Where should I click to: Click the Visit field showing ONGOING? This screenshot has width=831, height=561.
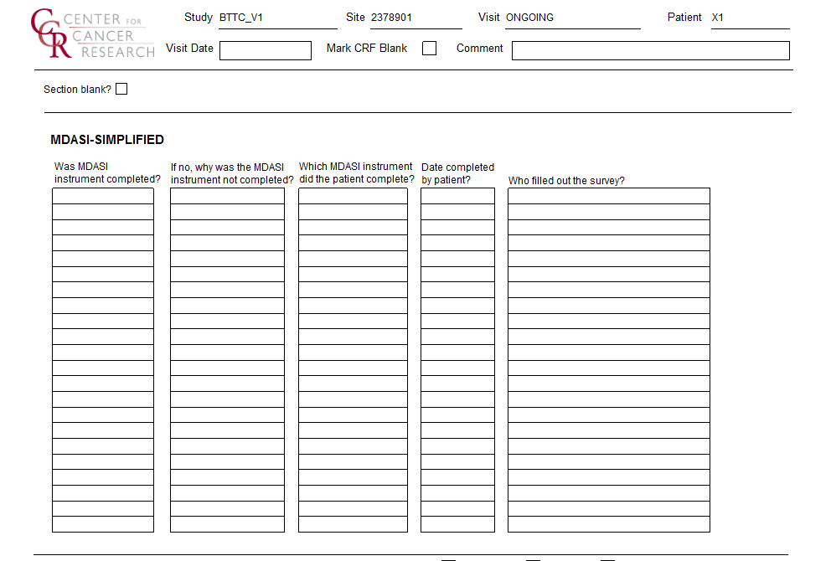pos(571,18)
